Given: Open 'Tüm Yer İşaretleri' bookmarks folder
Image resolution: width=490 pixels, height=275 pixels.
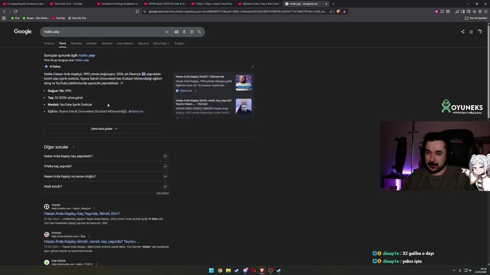Looking at the screenshot, I should 476,18.
